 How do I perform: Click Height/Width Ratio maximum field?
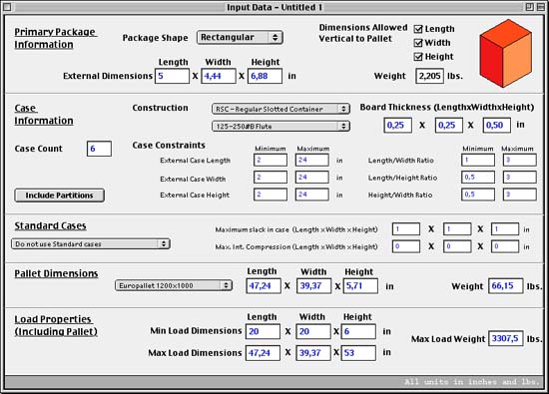[520, 195]
